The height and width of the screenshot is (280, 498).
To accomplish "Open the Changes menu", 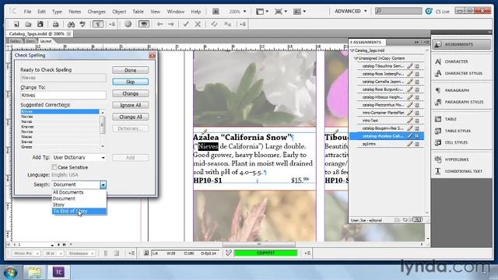I will pos(96,12).
